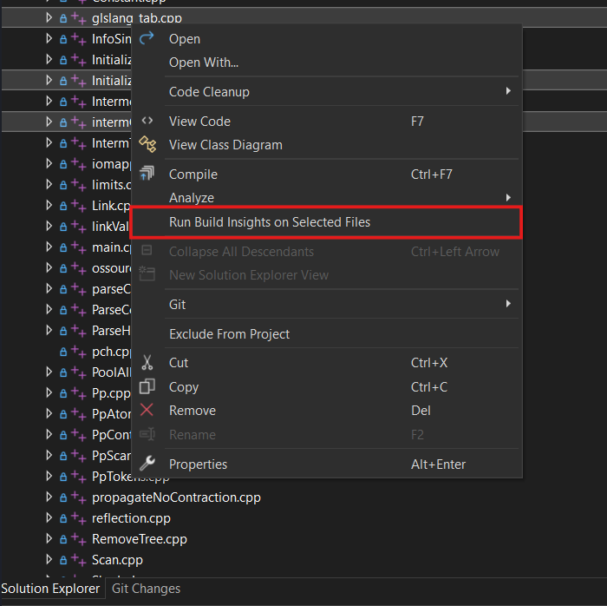The width and height of the screenshot is (607, 606).
Task: Click the Copy icon in context menu
Action: 147,386
